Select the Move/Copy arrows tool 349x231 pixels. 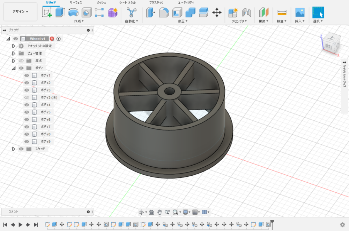[x=217, y=13]
